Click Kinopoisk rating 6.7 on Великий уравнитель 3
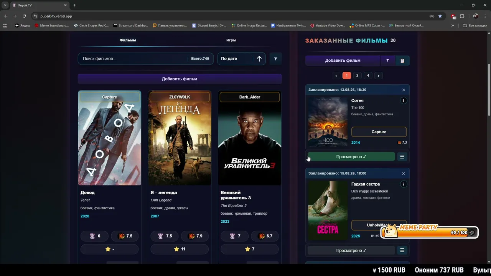491x276 pixels. 265,236
